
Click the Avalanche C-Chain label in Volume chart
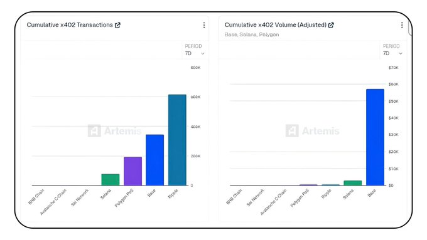coord(273,202)
